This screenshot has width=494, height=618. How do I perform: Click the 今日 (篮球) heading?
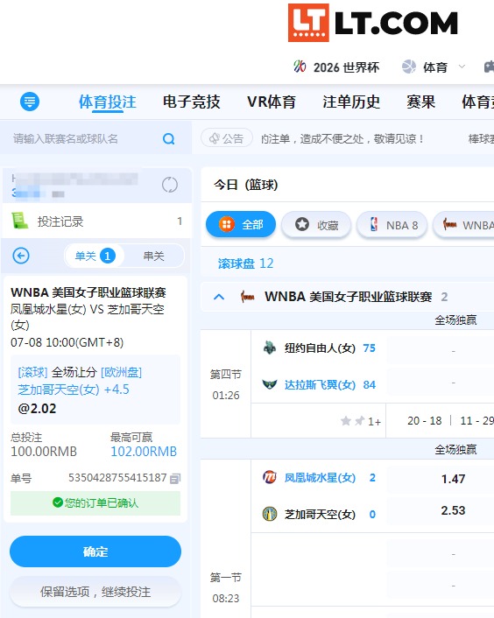tap(245, 185)
